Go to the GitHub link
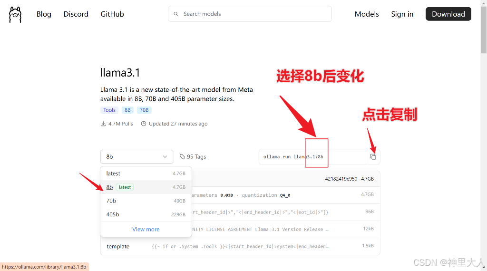This screenshot has height=271, width=487. [112, 14]
